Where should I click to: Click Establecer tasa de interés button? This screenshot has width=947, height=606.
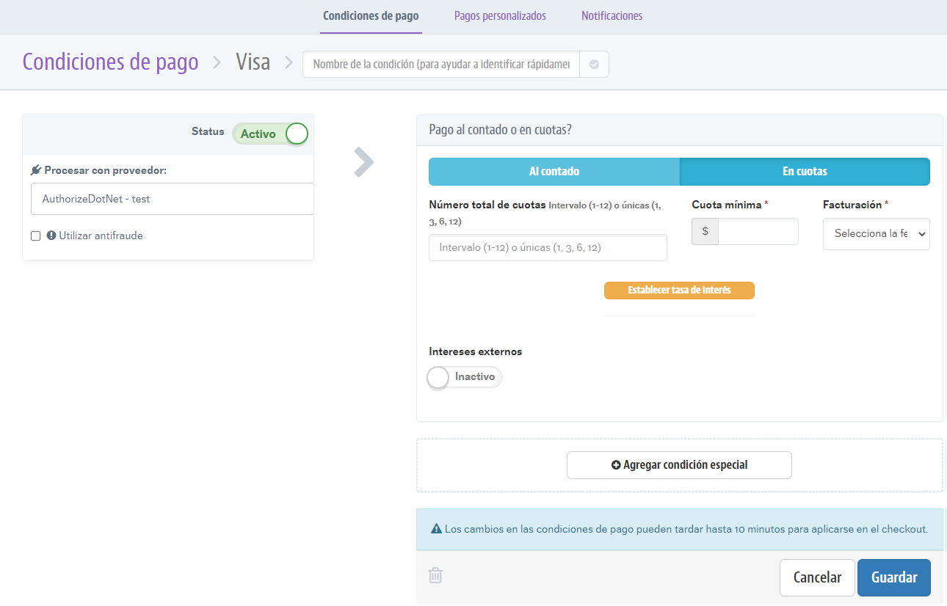(x=679, y=291)
